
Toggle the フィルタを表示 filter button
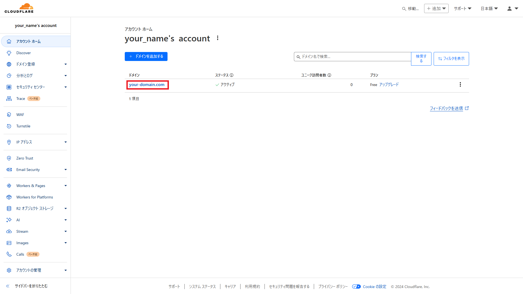(451, 59)
